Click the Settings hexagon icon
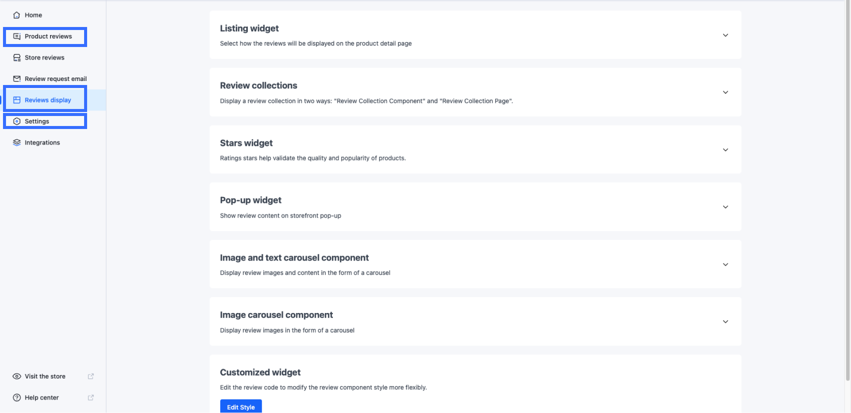This screenshot has width=851, height=413. click(x=17, y=120)
